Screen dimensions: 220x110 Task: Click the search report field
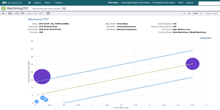[x=212, y=14]
